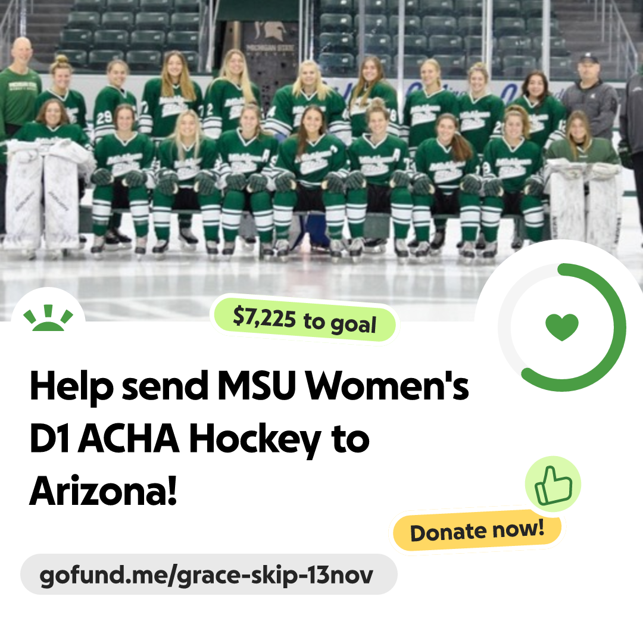Image resolution: width=643 pixels, height=643 pixels.
Task: Tap the green heart icon
Action: 562,327
